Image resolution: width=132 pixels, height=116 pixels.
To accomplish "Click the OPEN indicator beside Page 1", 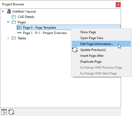I will (x=19, y=33).
